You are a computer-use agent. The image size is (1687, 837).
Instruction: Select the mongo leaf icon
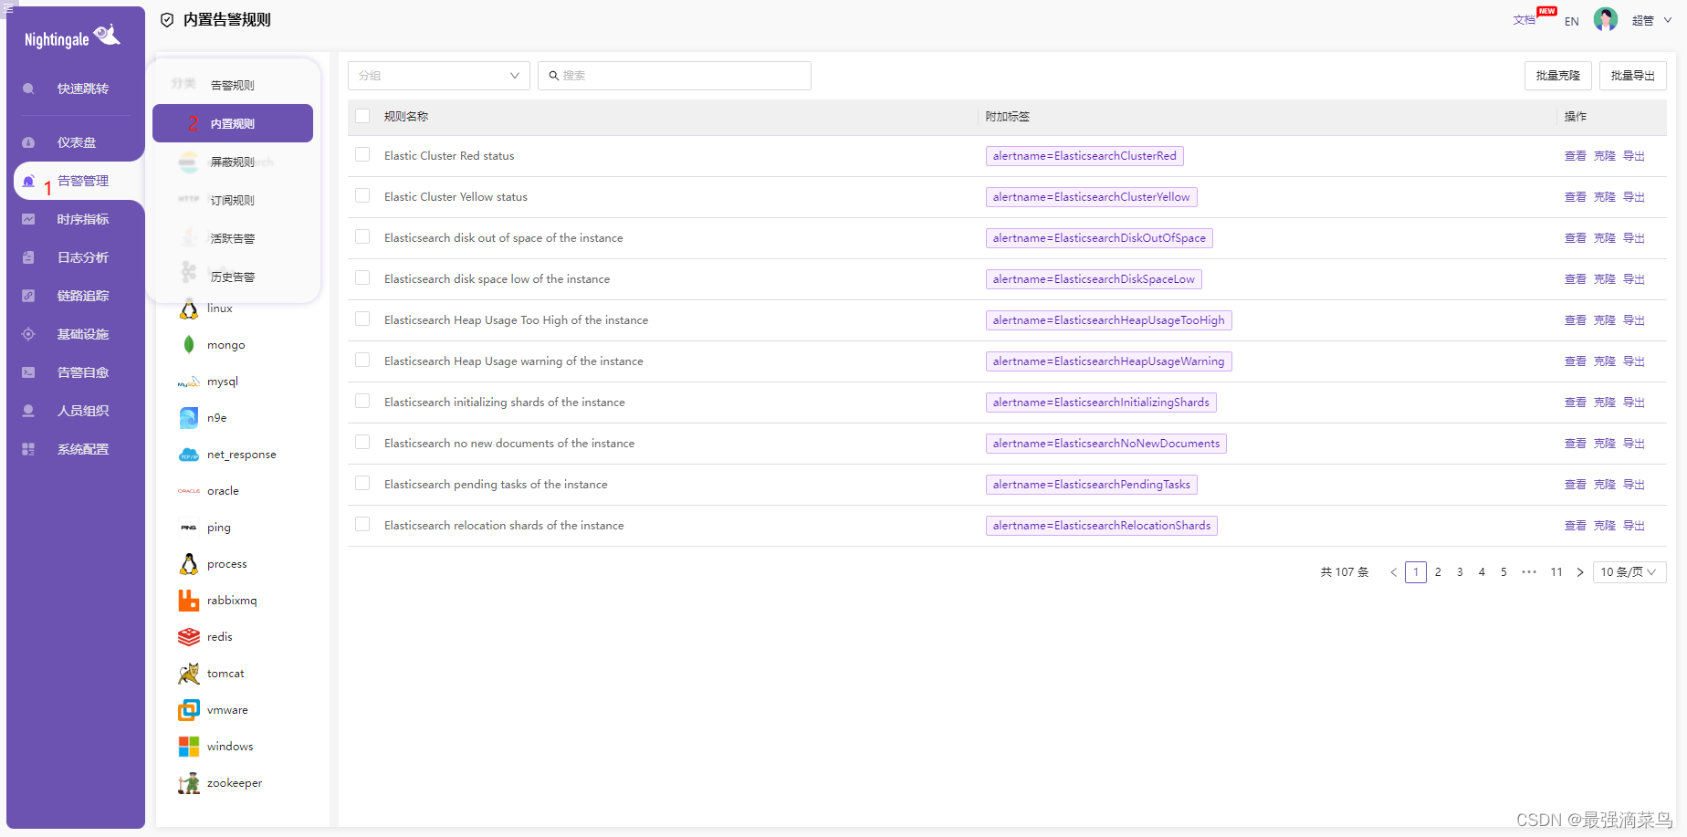coord(189,345)
